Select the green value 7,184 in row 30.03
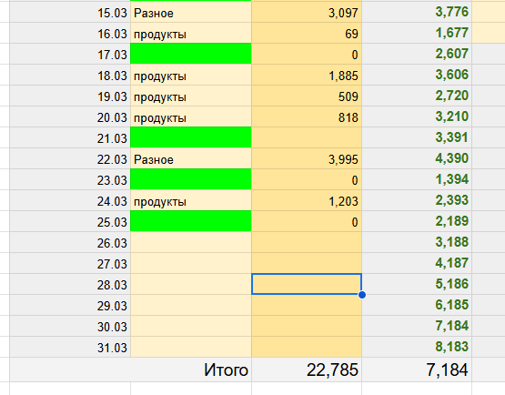505x395 pixels. click(x=417, y=327)
